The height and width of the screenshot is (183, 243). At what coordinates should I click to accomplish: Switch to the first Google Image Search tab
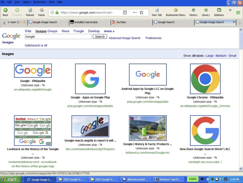tap(48, 22)
